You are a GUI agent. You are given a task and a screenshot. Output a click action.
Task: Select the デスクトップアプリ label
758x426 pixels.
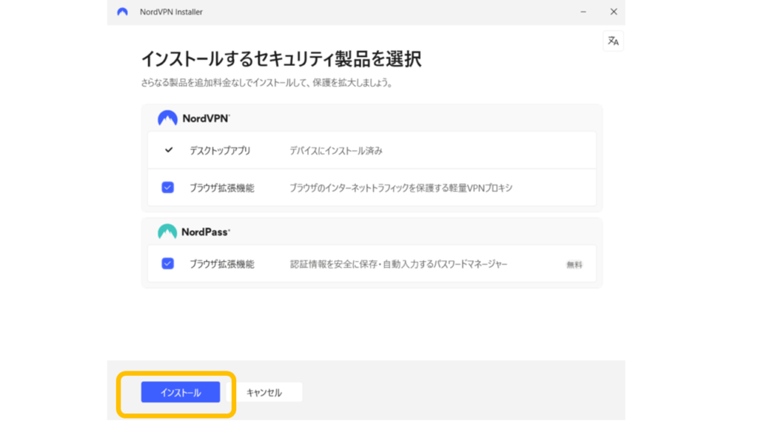pos(220,151)
